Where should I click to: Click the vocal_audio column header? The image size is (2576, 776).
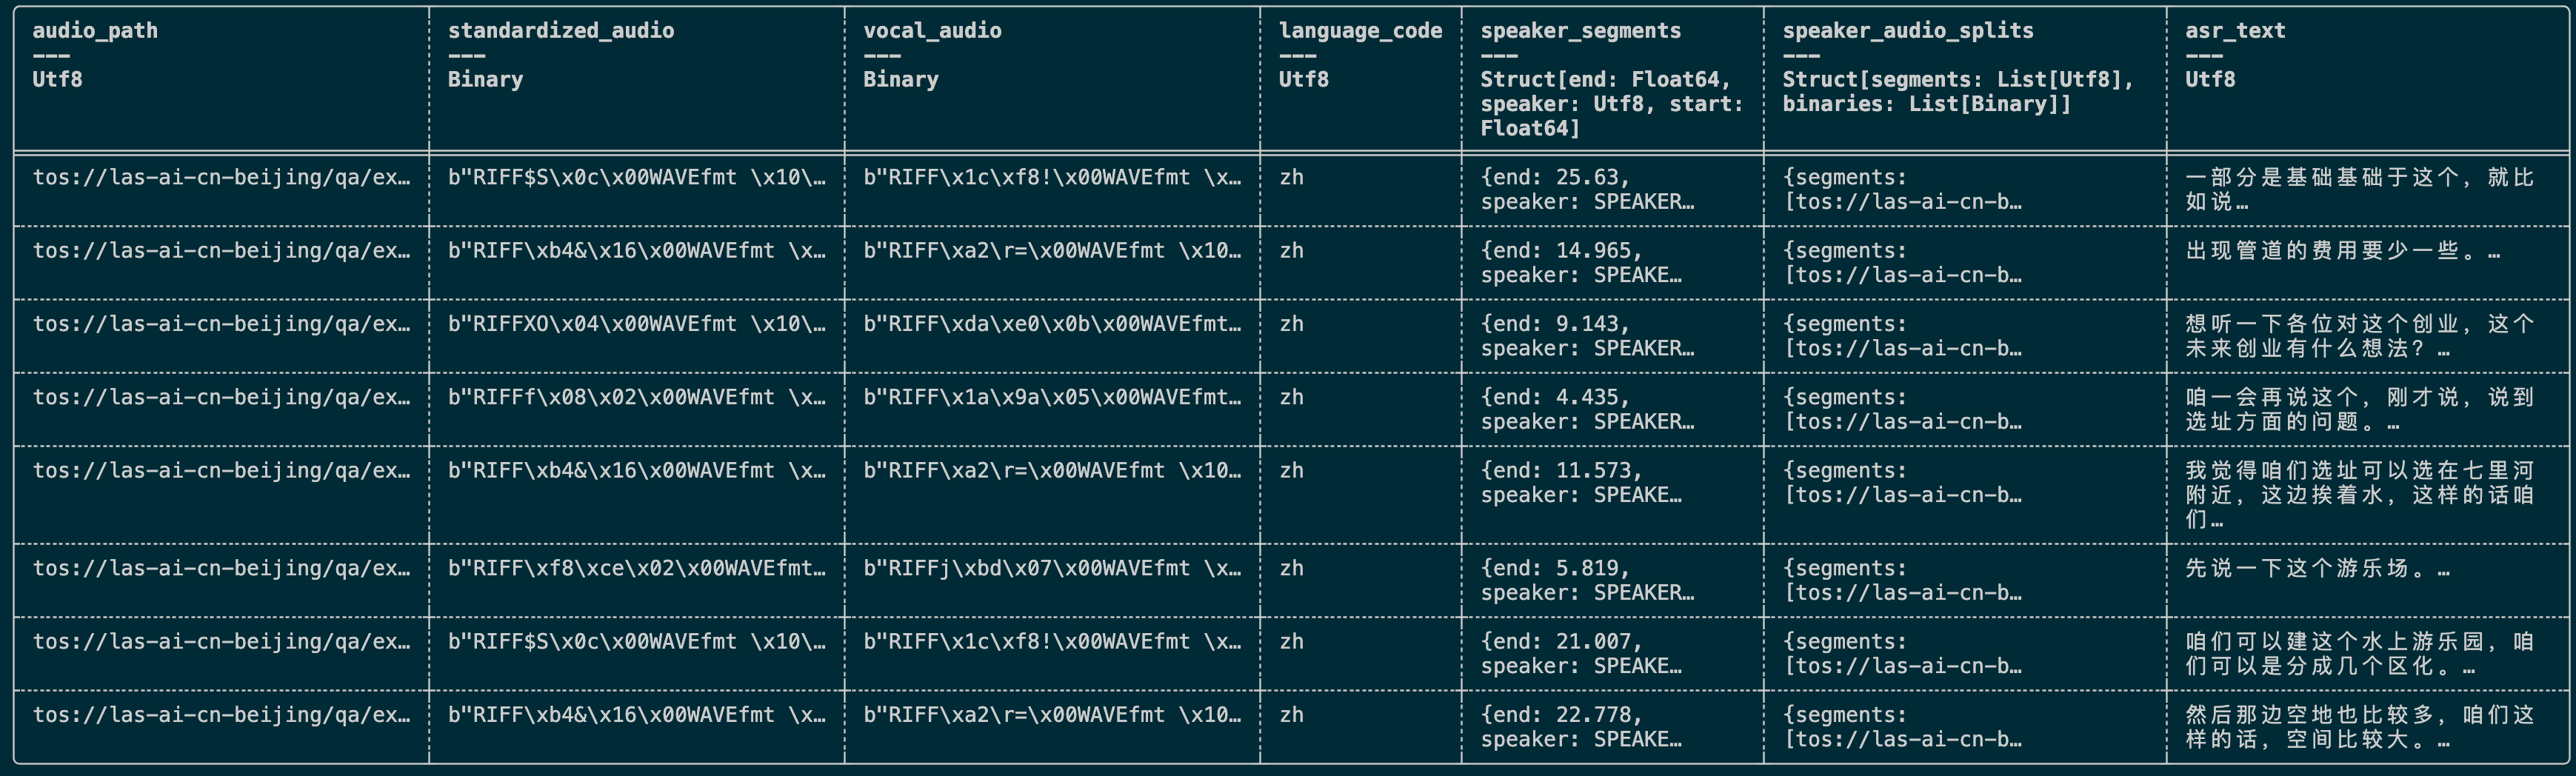click(x=932, y=31)
